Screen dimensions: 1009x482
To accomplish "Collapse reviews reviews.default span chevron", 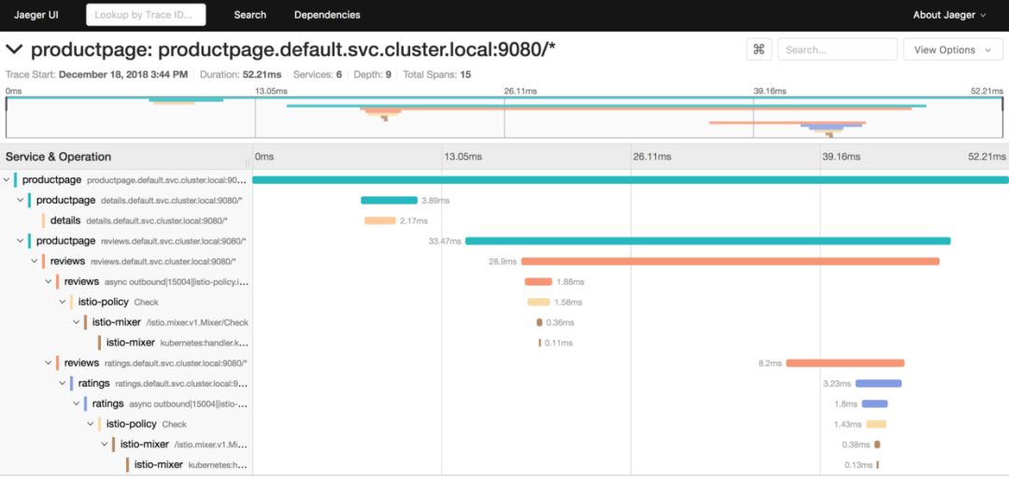I will pyautogui.click(x=35, y=262).
